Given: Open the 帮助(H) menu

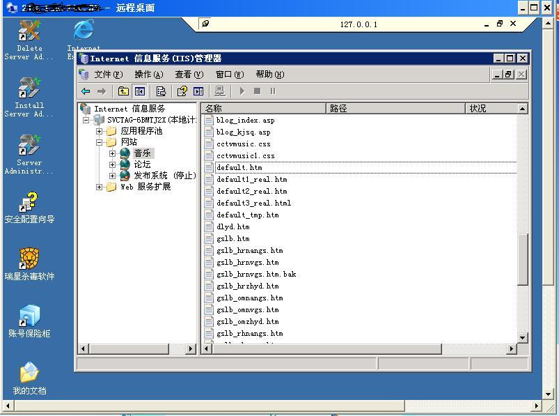Looking at the screenshot, I should click(x=270, y=74).
